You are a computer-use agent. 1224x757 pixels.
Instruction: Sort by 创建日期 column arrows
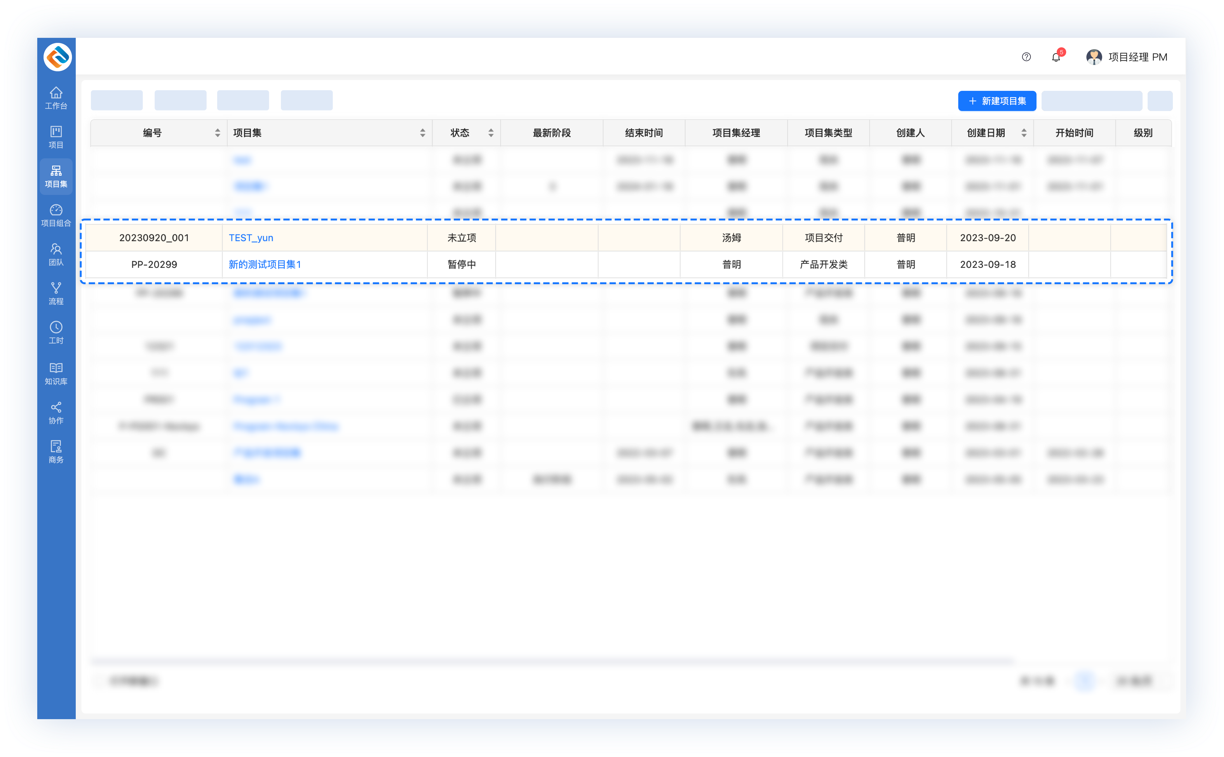(x=1024, y=133)
